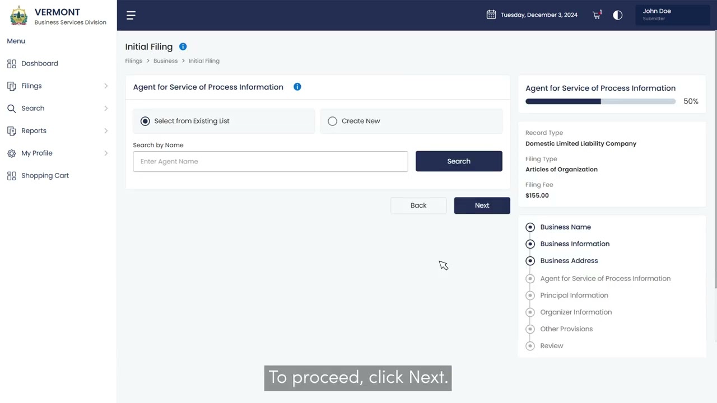Expand the My Profile submenu chevron
Screen dimensions: 717x403
[x=106, y=153]
